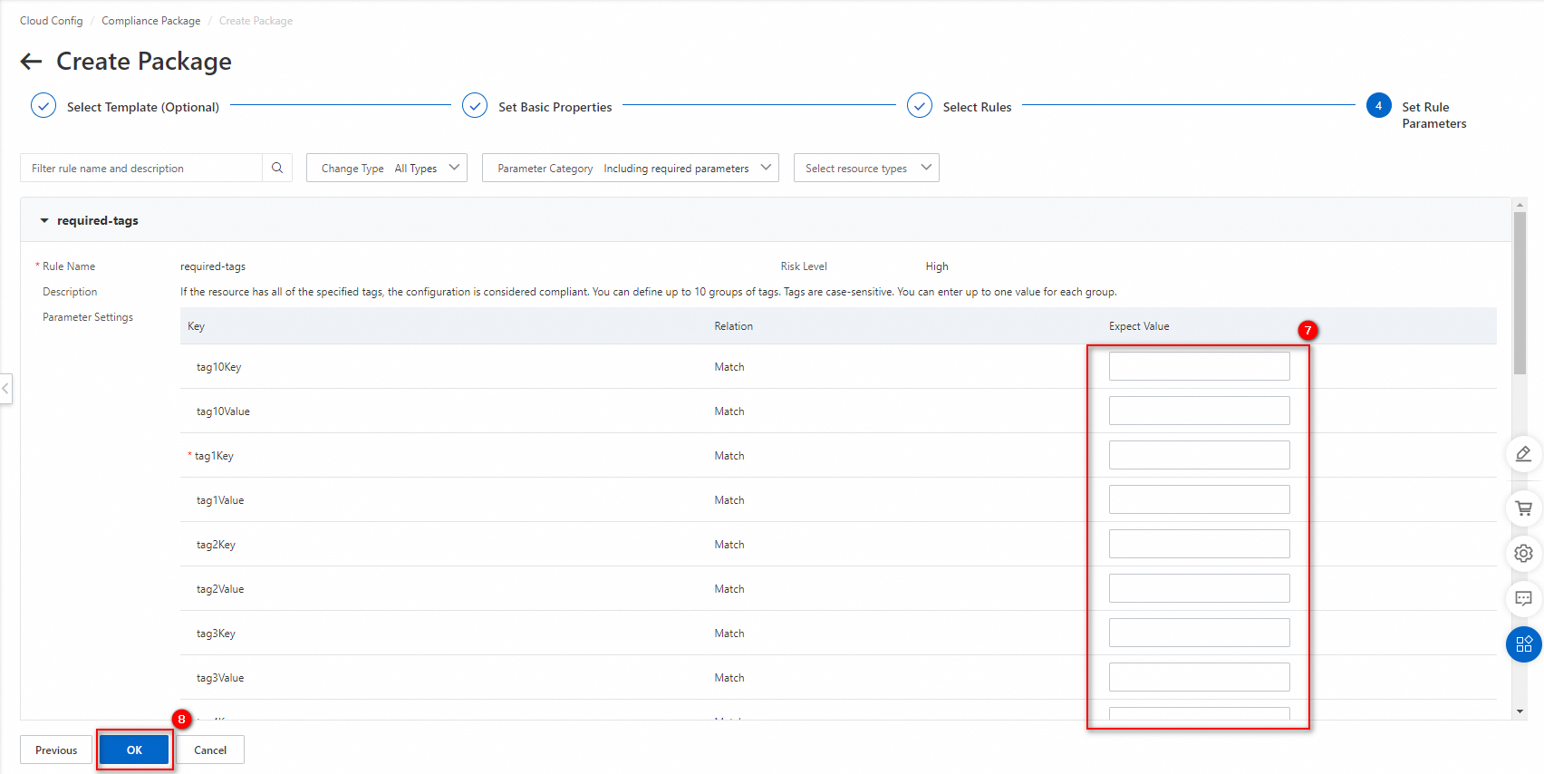Image resolution: width=1544 pixels, height=774 pixels.
Task: Open the Change Type dropdown
Action: [387, 168]
